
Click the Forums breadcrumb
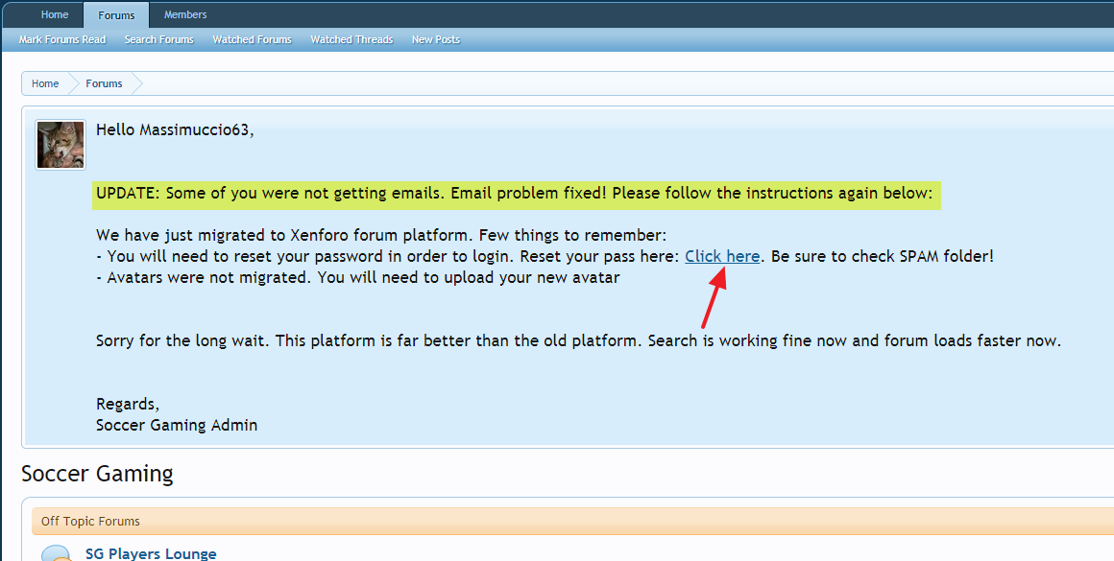pyautogui.click(x=104, y=83)
